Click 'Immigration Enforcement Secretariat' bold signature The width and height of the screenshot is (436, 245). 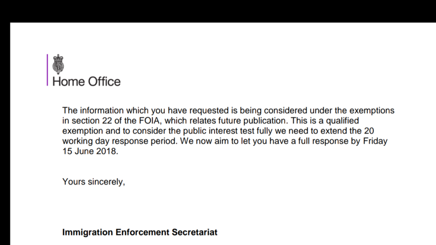tap(140, 232)
